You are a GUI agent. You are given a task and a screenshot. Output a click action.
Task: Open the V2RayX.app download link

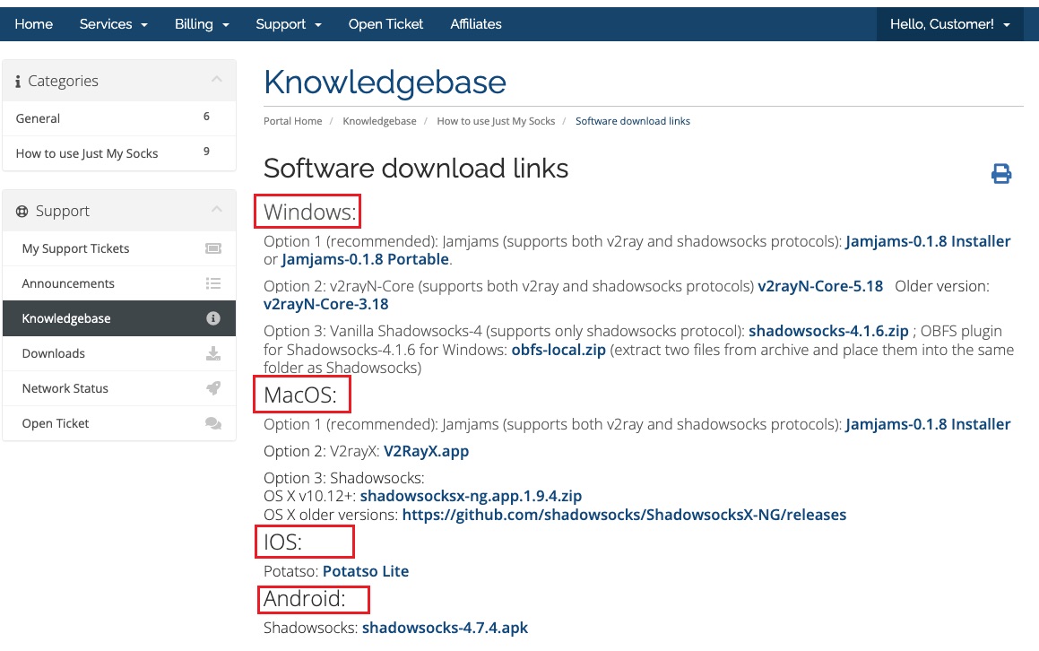(426, 451)
